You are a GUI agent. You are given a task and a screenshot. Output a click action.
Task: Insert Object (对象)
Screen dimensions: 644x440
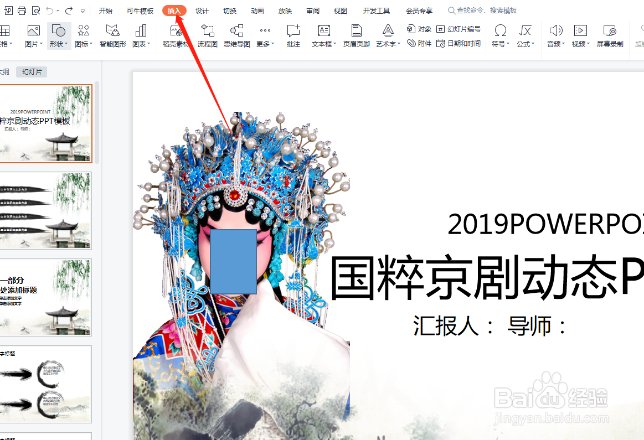(x=419, y=29)
